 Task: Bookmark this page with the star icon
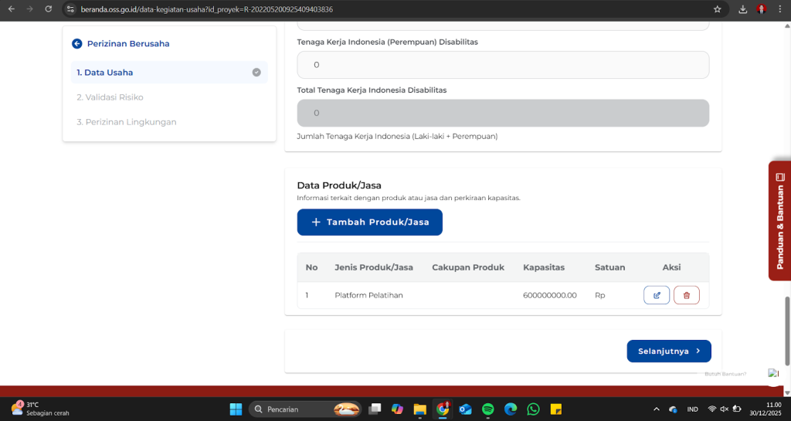click(x=717, y=9)
